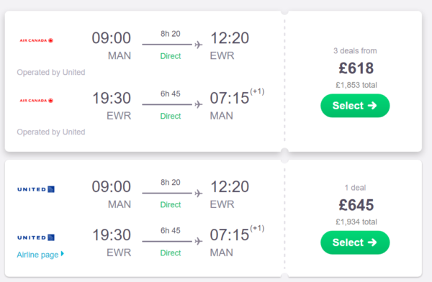The image size is (432, 282).
Task: Click plane icon on Air Canada return leg
Action: [199, 104]
